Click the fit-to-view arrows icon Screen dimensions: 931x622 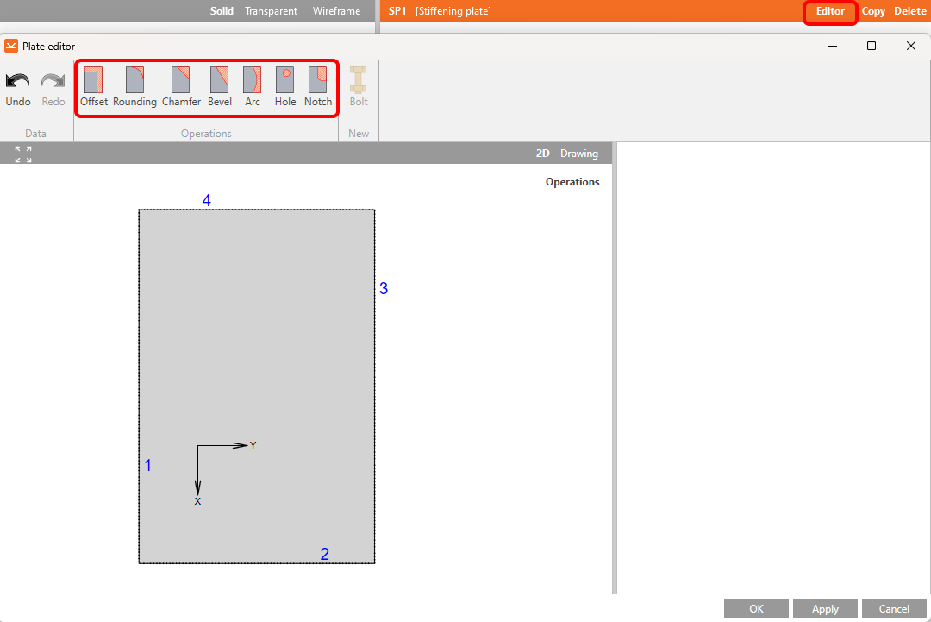(22, 153)
